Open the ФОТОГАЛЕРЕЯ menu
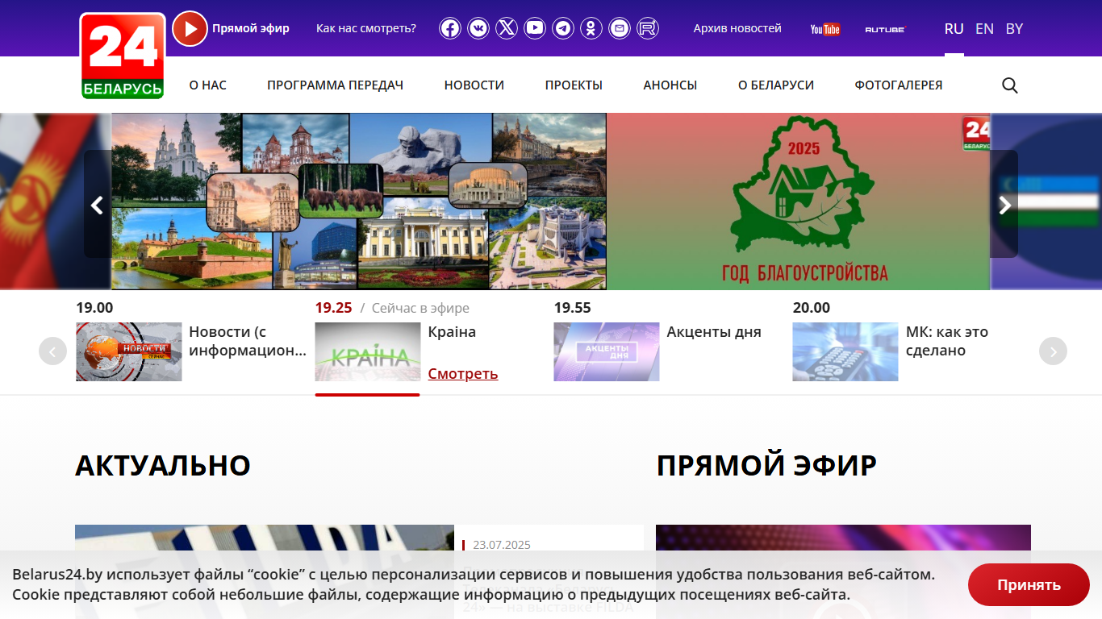1102x619 pixels. 899,85
